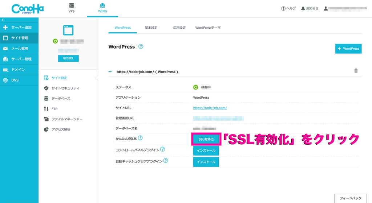This screenshot has width=372, height=203.
Task: Open the blurred 管理画面URL link
Action: [x=218, y=118]
